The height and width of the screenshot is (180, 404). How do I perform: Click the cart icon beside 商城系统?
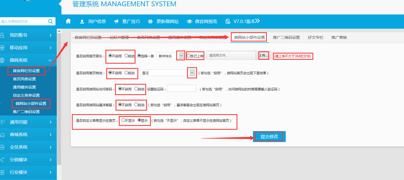coord(2,135)
